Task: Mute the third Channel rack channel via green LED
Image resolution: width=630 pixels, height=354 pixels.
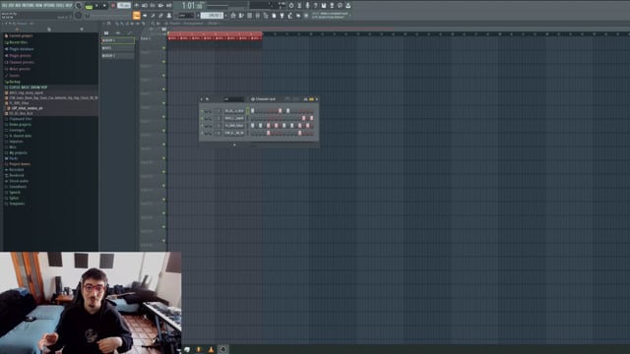Action: pyautogui.click(x=202, y=126)
